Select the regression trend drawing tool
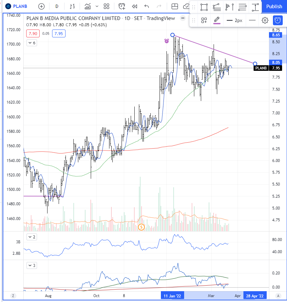Viewport: 287px width, 302px height. [x=217, y=7]
